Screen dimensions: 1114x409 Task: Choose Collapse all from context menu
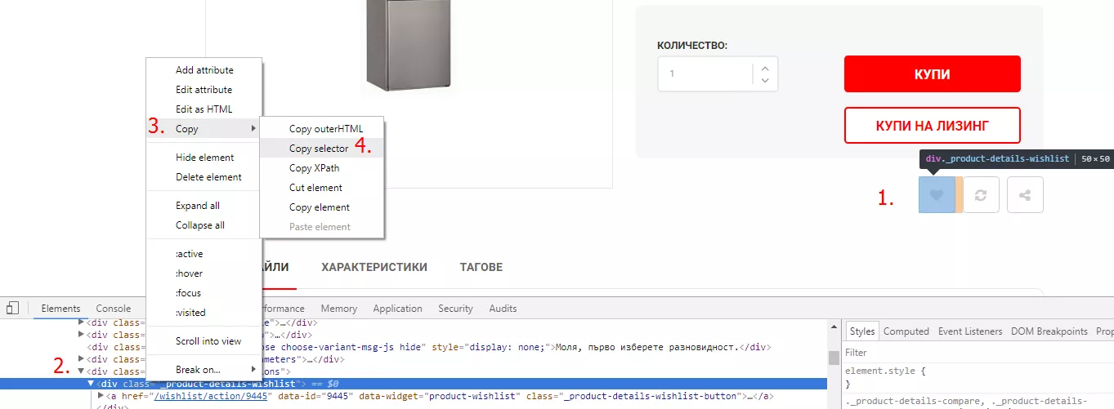(x=204, y=225)
